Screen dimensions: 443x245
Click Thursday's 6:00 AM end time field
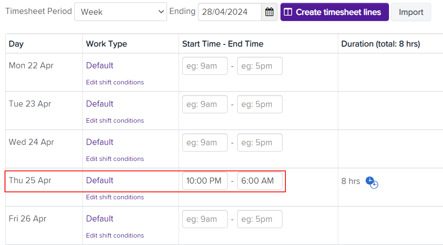point(259,181)
